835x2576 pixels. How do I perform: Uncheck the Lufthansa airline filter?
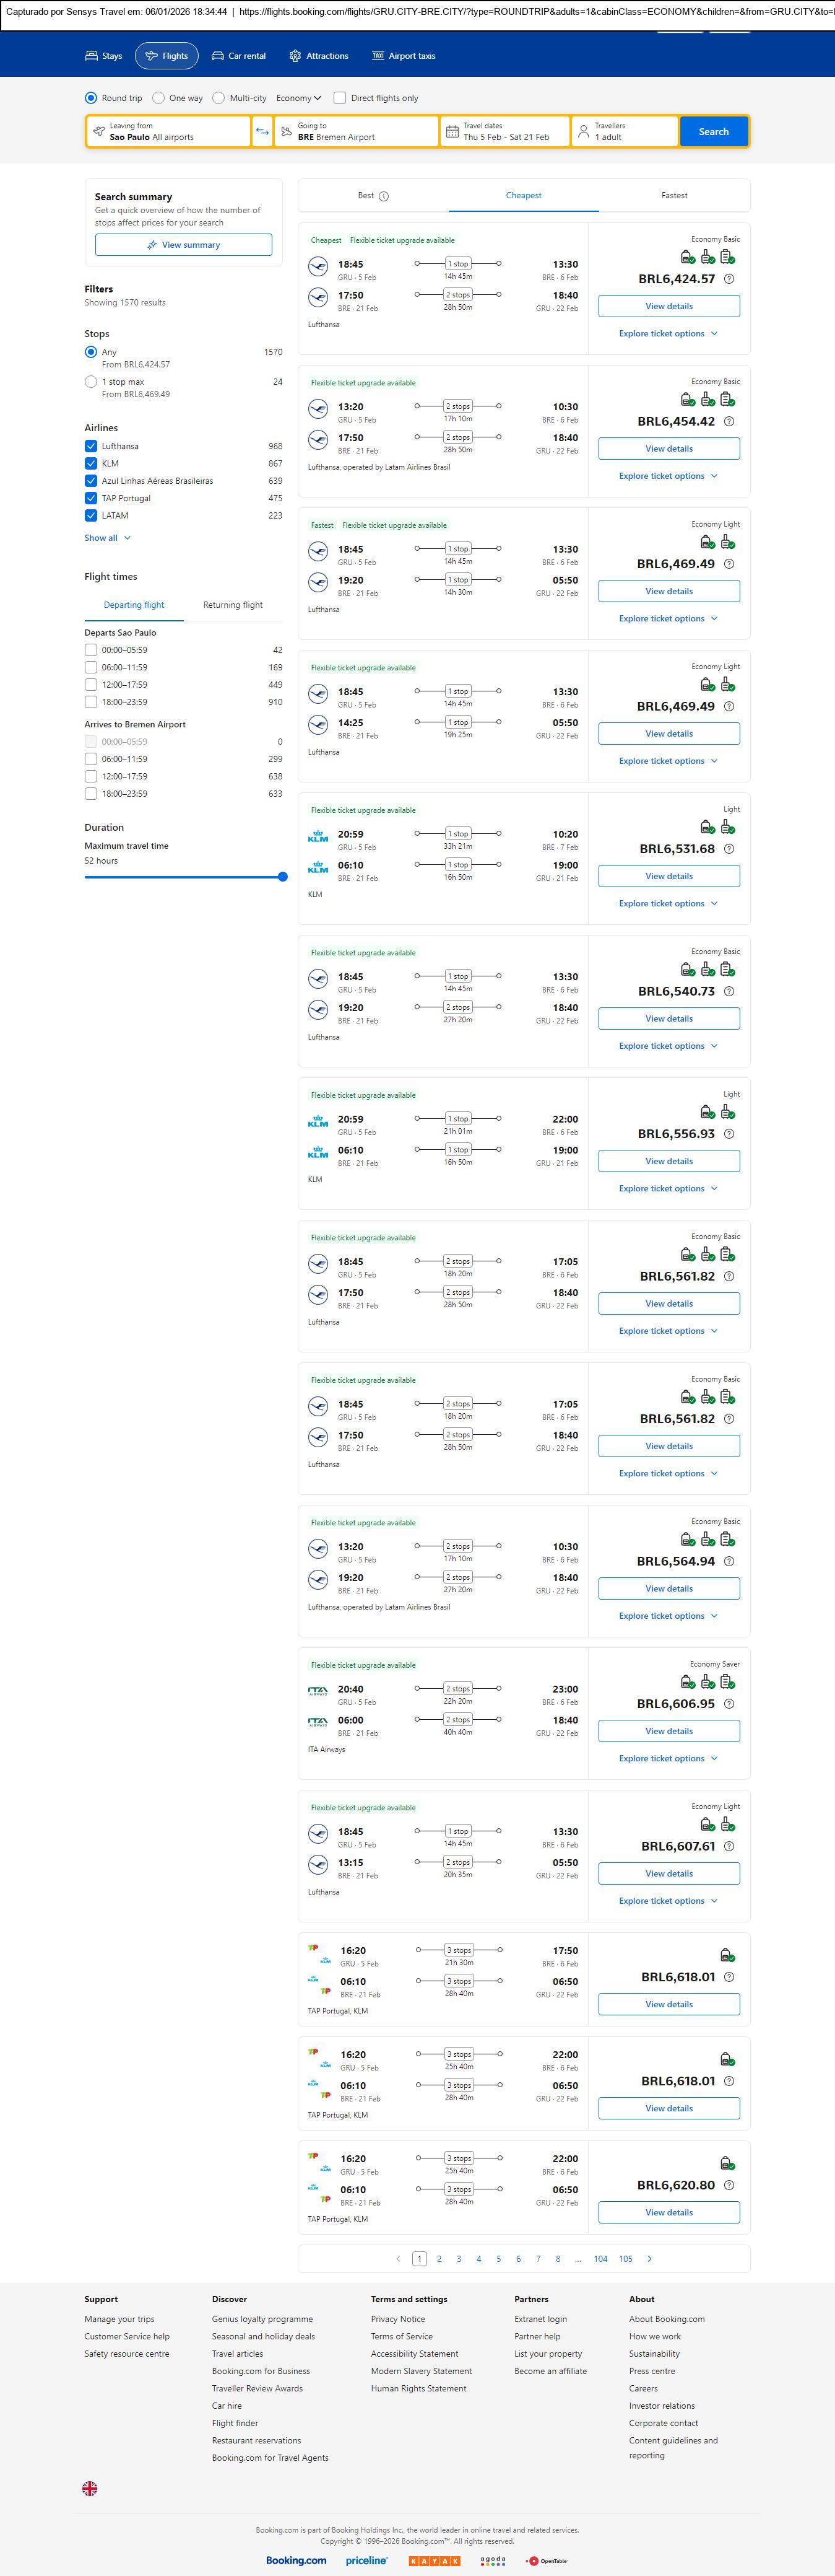91,446
